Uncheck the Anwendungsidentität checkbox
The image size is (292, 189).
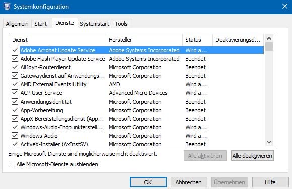coord(15,102)
